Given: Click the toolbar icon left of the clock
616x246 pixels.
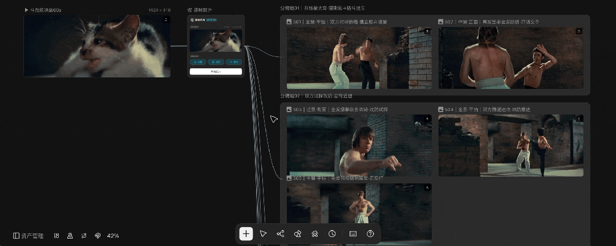Looking at the screenshot, I should [x=315, y=234].
